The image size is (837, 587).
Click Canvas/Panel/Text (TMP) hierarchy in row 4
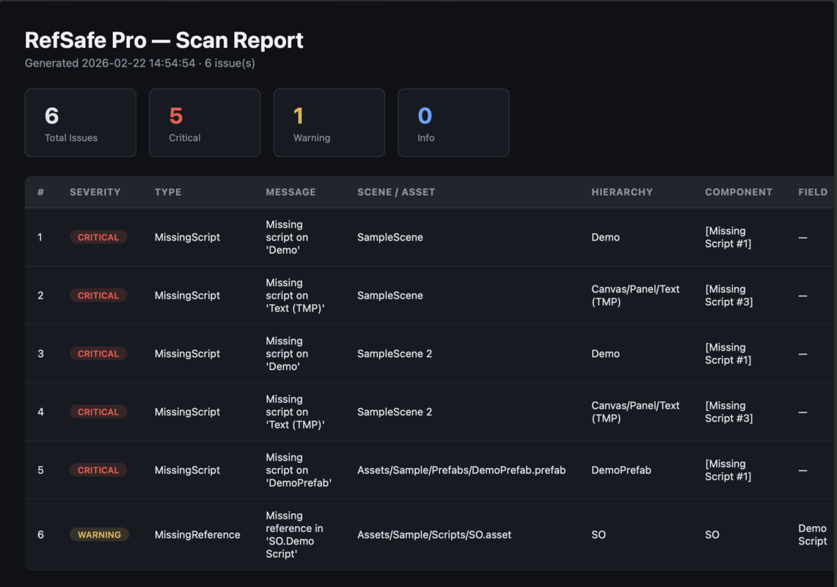635,412
